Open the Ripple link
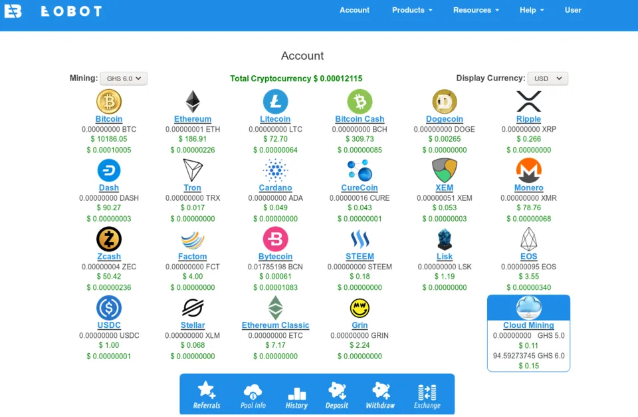638x417 pixels. tap(528, 119)
